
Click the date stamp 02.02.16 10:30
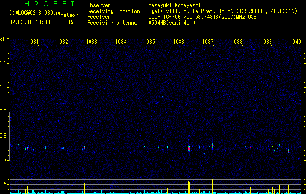(30, 22)
